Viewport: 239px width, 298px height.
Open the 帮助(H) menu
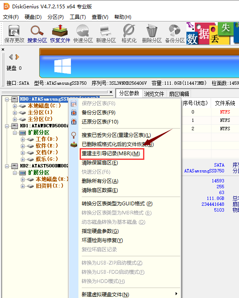[123, 17]
